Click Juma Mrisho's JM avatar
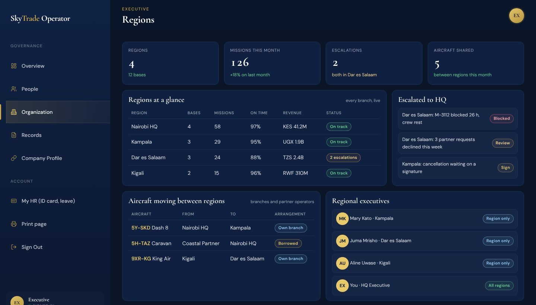 342,241
